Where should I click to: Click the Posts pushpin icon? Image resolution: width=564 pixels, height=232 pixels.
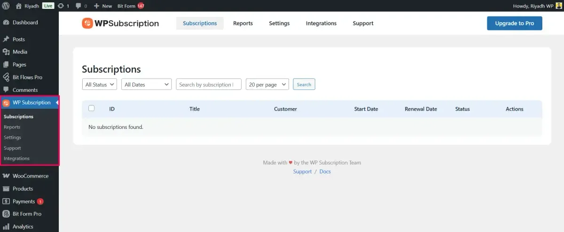6,39
